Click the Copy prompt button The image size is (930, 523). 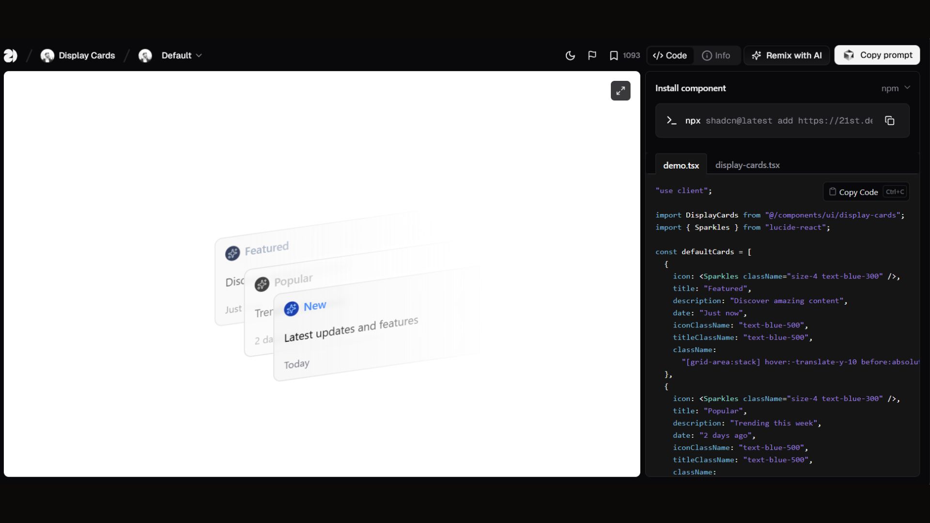click(x=877, y=55)
